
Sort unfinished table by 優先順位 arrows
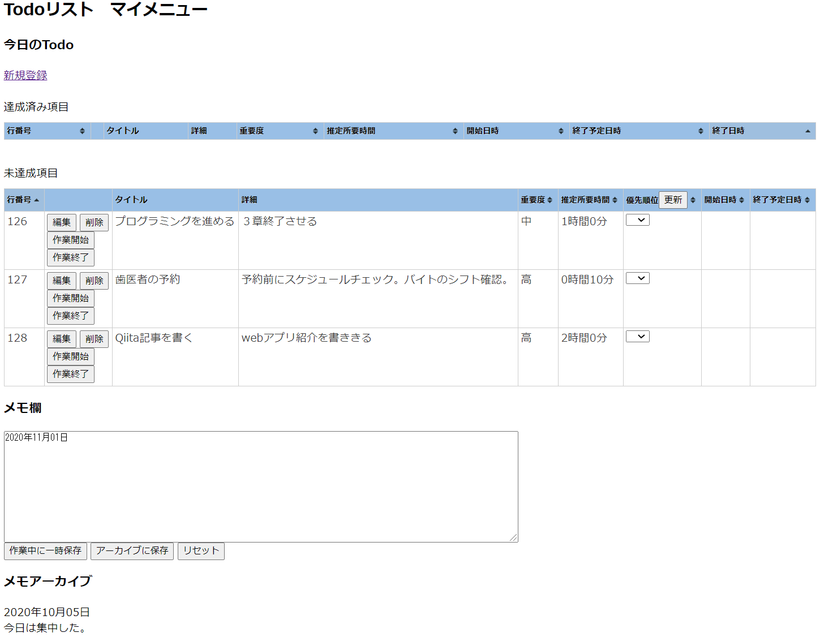point(693,200)
